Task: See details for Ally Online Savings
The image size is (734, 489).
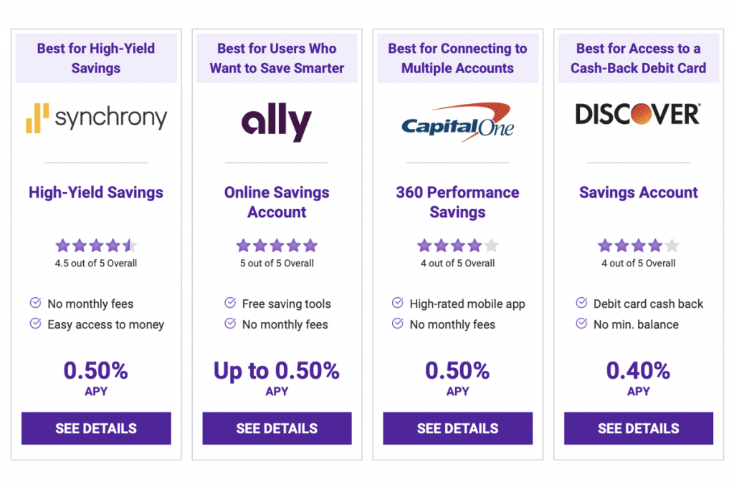Action: point(277,428)
